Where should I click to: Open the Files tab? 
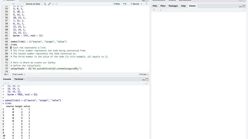point(155,6)
